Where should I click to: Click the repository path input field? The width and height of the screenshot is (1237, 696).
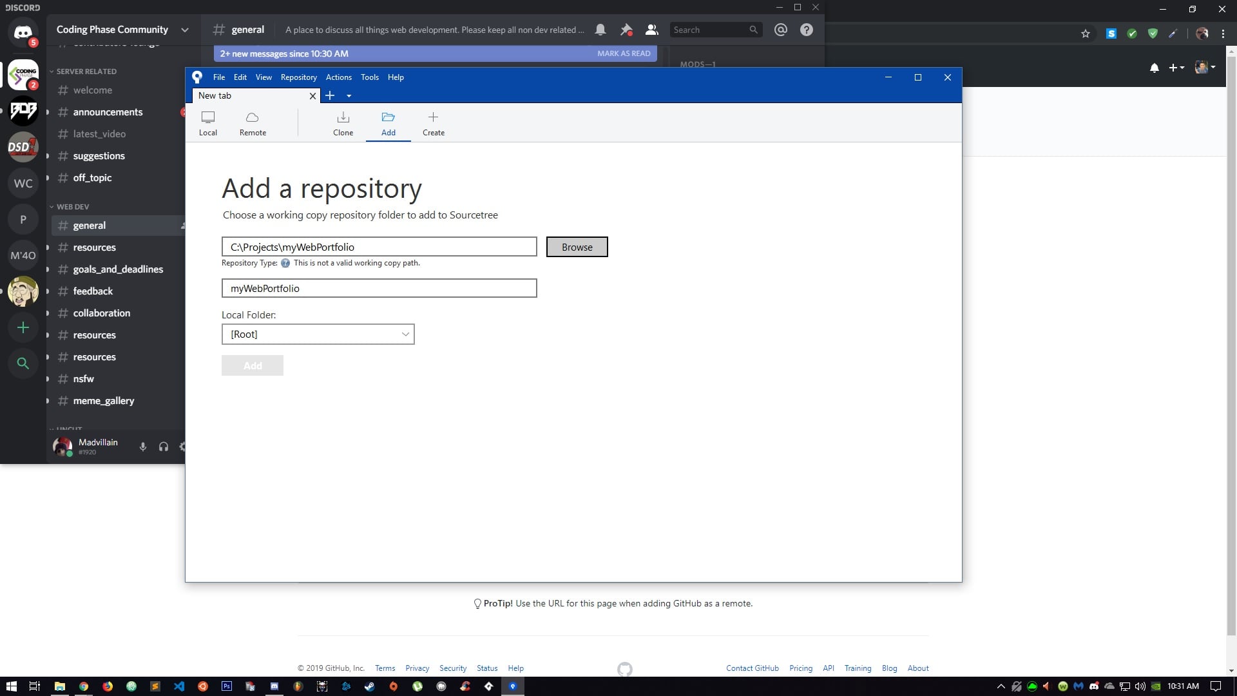[x=379, y=247]
